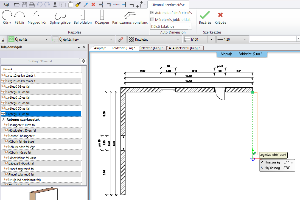Viewport: 300px width, 200px height.
Task: Open the Külső falakhoz dropdown
Action: [x=190, y=26]
